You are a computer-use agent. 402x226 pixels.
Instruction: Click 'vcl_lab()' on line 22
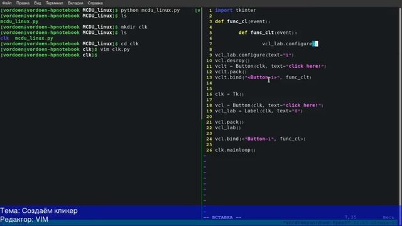click(x=227, y=127)
